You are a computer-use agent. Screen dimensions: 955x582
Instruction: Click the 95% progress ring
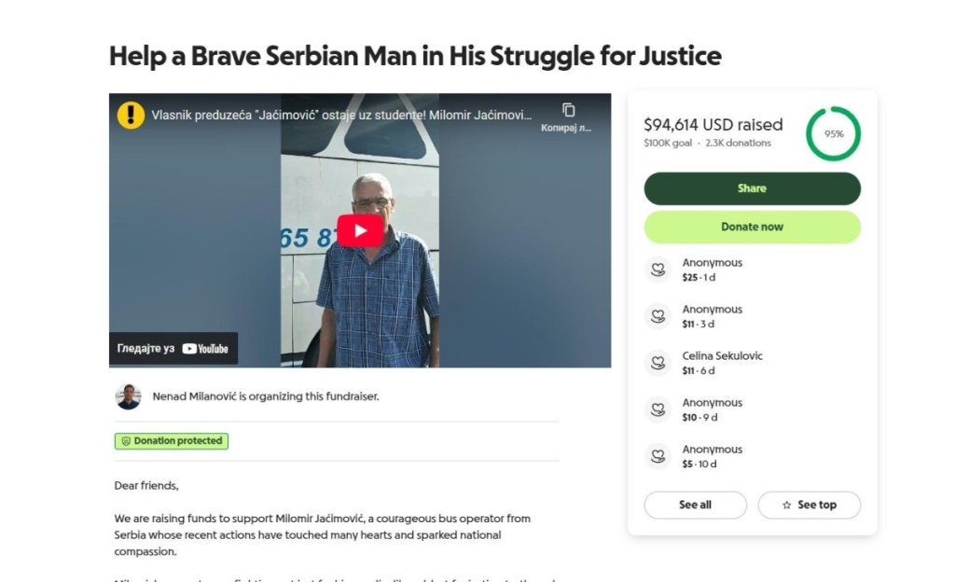click(833, 133)
